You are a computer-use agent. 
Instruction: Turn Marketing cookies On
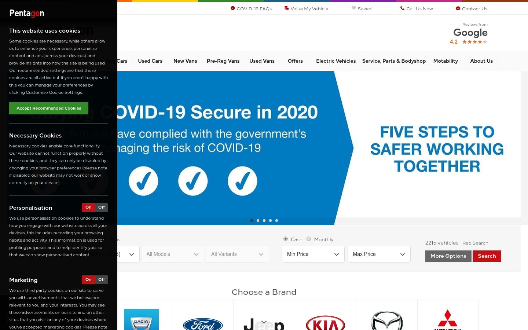[x=88, y=280]
